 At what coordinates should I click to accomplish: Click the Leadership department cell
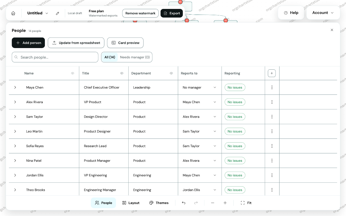pyautogui.click(x=153, y=87)
